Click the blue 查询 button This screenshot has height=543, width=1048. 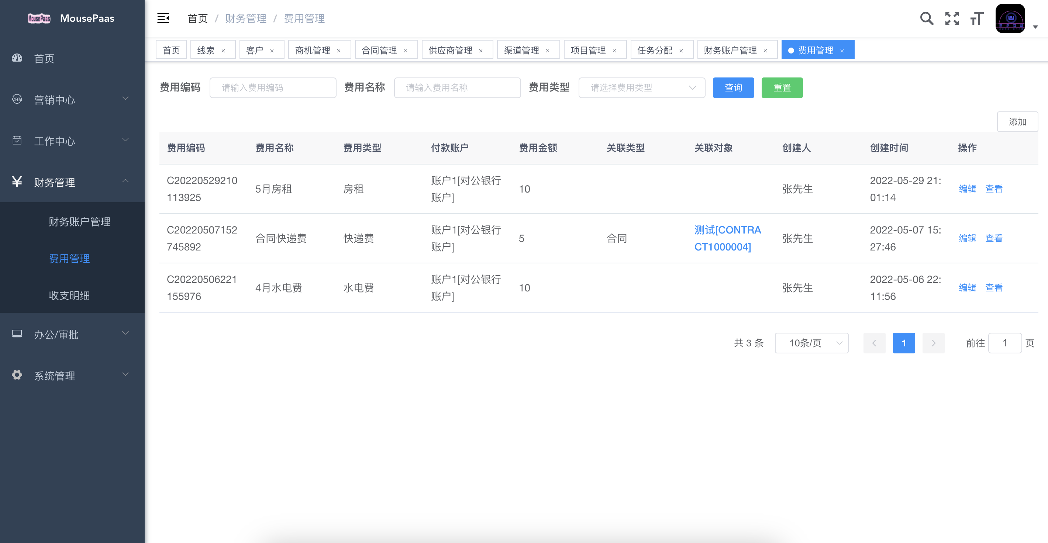click(x=733, y=87)
